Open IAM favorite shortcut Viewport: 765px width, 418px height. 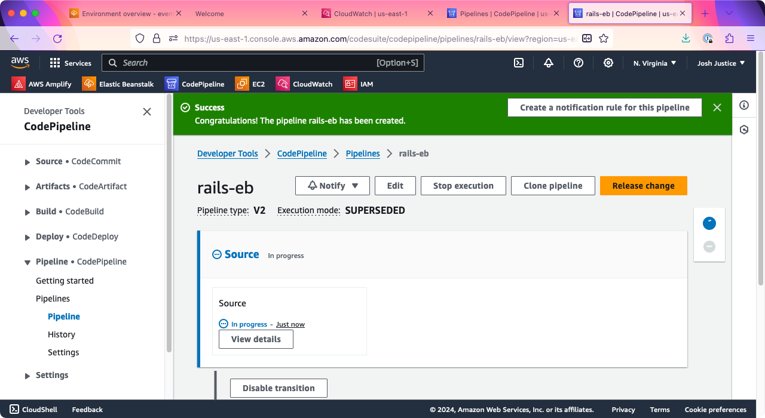359,84
